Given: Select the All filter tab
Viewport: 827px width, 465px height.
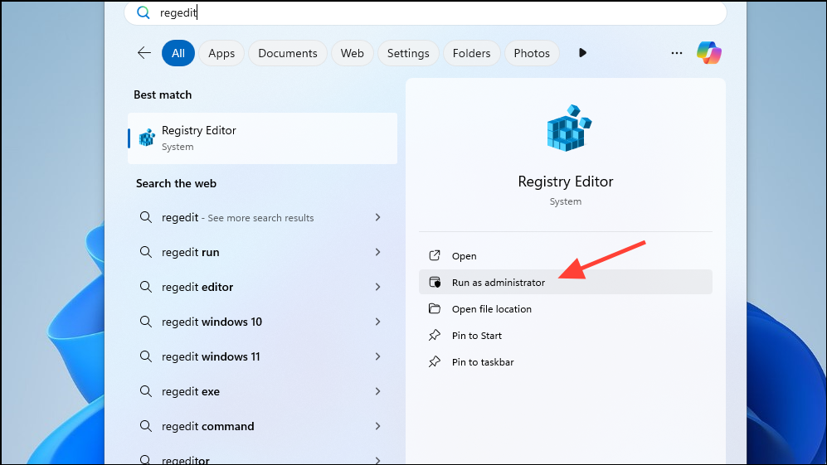Looking at the screenshot, I should coord(178,53).
